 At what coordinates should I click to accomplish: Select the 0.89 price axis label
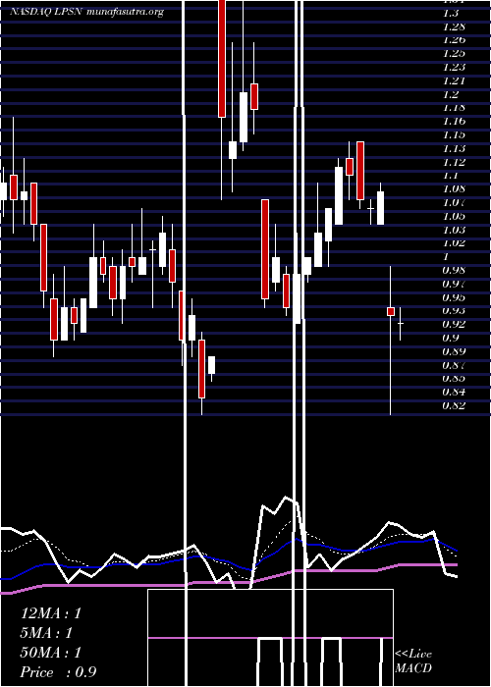click(x=454, y=351)
